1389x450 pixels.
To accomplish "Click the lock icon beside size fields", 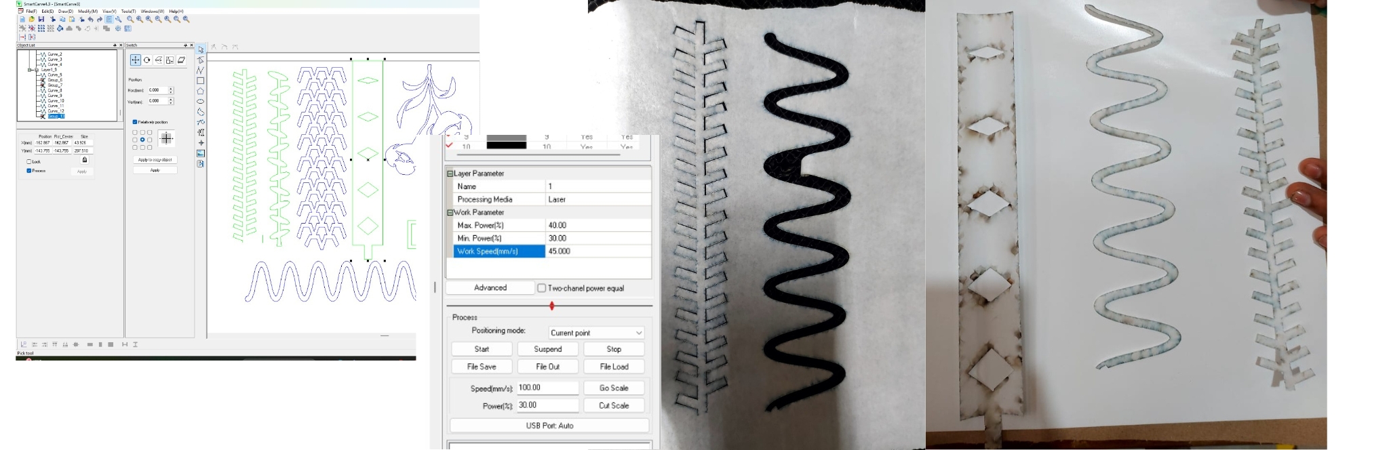I will click(85, 160).
